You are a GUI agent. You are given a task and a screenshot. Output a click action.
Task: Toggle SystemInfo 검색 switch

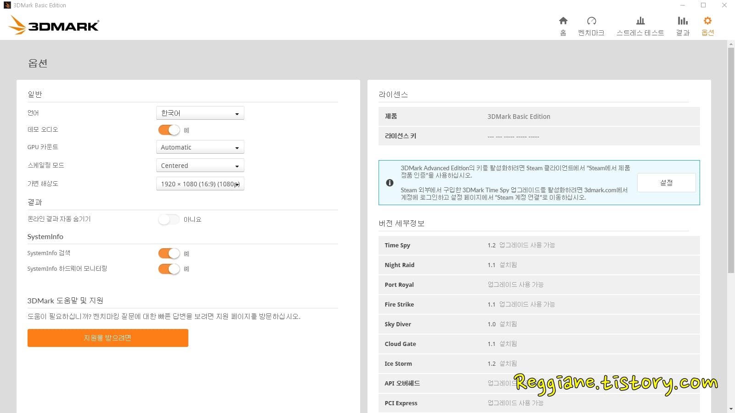point(169,253)
